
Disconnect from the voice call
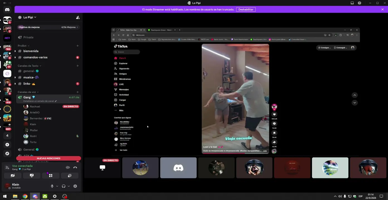[75, 167]
